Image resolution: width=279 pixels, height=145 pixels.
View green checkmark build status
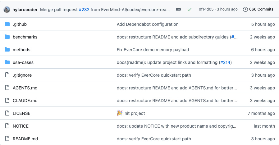190,9
